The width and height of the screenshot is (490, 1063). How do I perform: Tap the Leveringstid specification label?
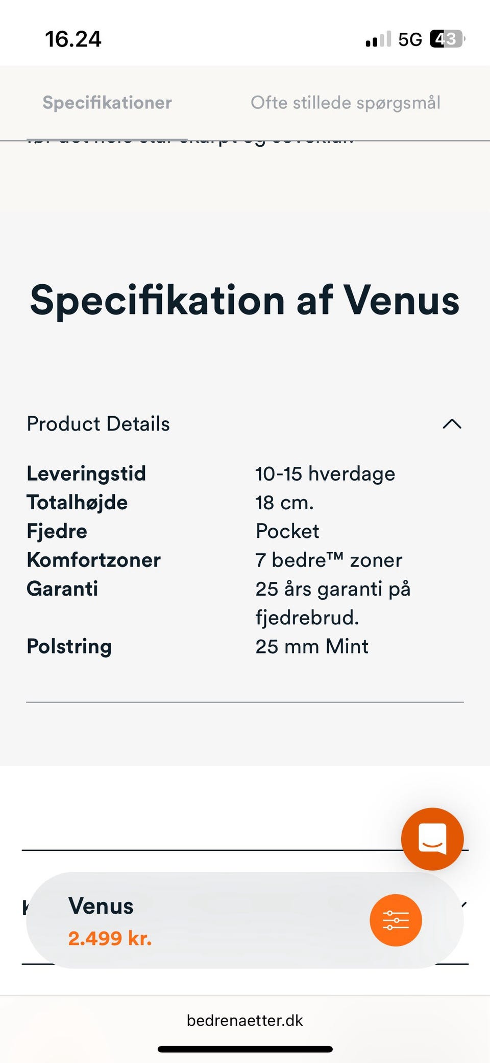point(86,473)
